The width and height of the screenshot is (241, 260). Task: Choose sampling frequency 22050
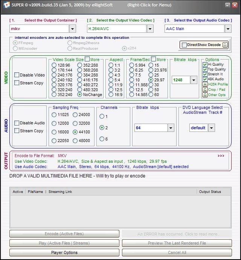[54, 141]
